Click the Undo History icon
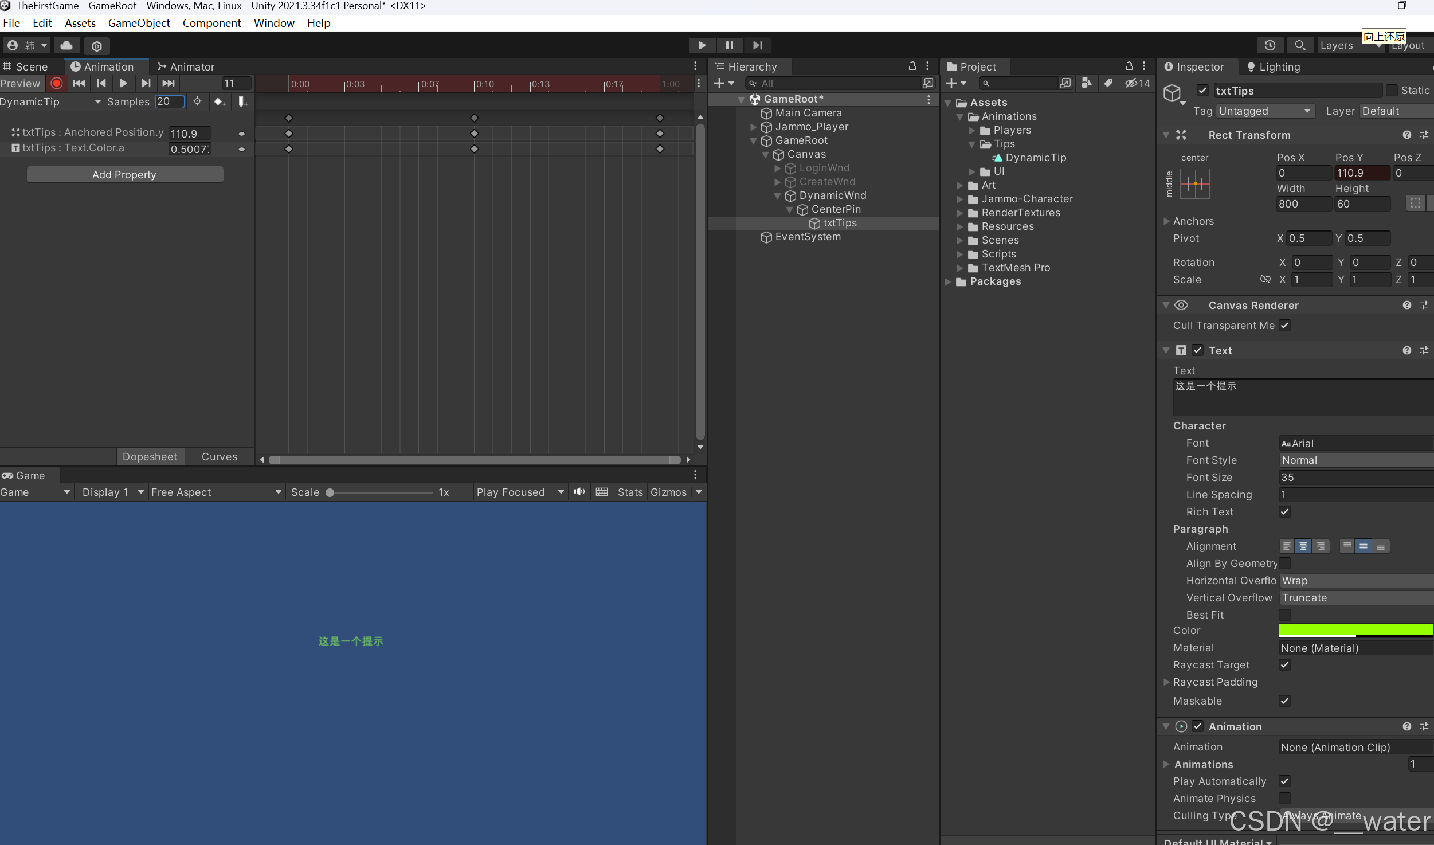 coord(1270,45)
